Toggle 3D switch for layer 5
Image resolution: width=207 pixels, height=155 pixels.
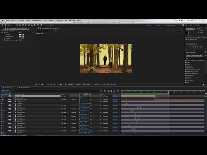[x=91, y=109]
